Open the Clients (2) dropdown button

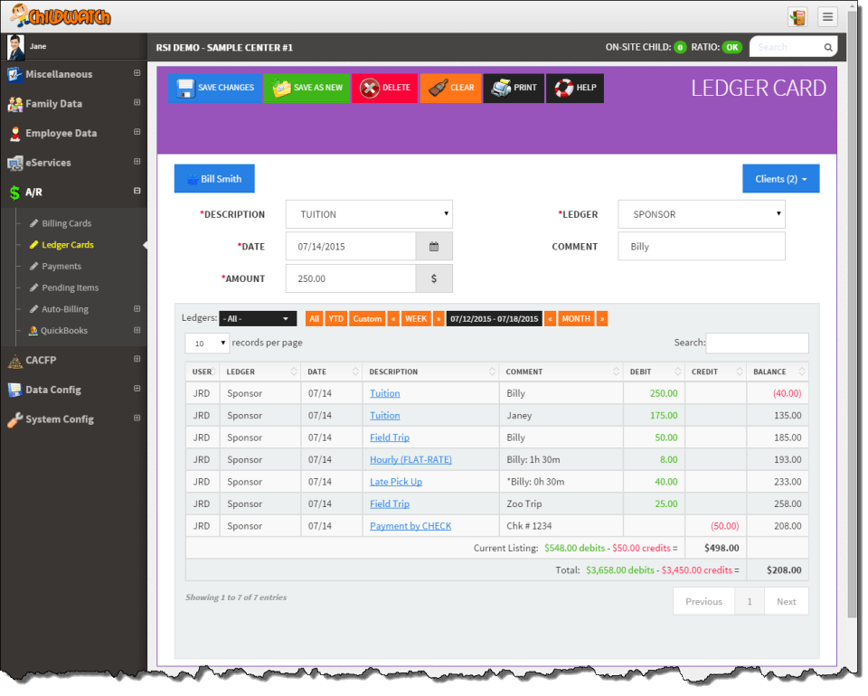coord(780,179)
